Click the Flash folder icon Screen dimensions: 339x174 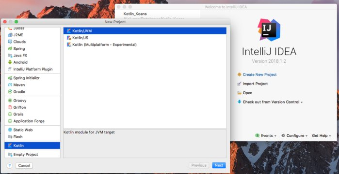(x=10, y=136)
